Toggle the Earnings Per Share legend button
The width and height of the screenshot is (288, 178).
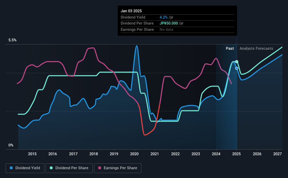coord(118,168)
